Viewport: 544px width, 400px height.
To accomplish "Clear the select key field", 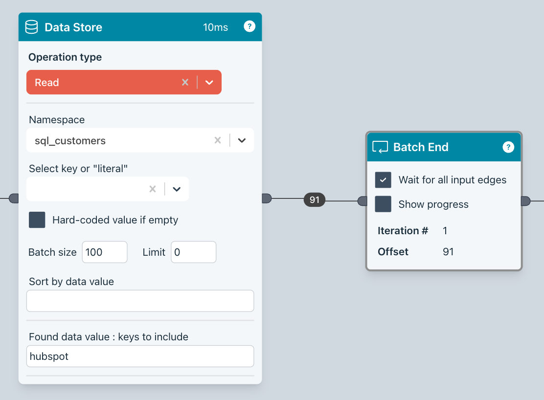I will (153, 189).
